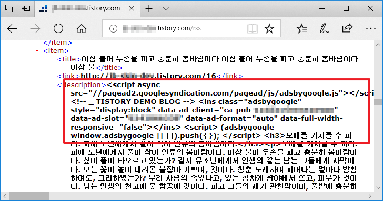383x201 pixels.
Task: Go to the home page
Action: point(82,28)
